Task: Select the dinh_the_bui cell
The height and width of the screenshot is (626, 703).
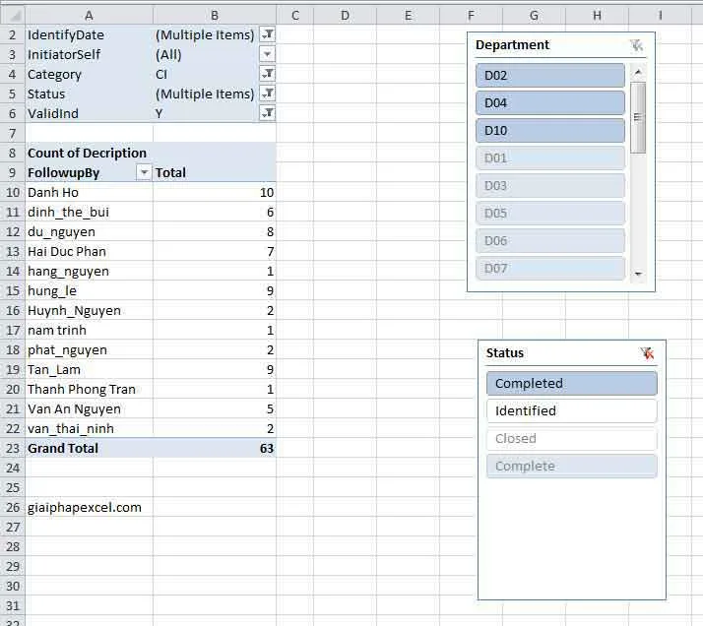Action: (89, 212)
